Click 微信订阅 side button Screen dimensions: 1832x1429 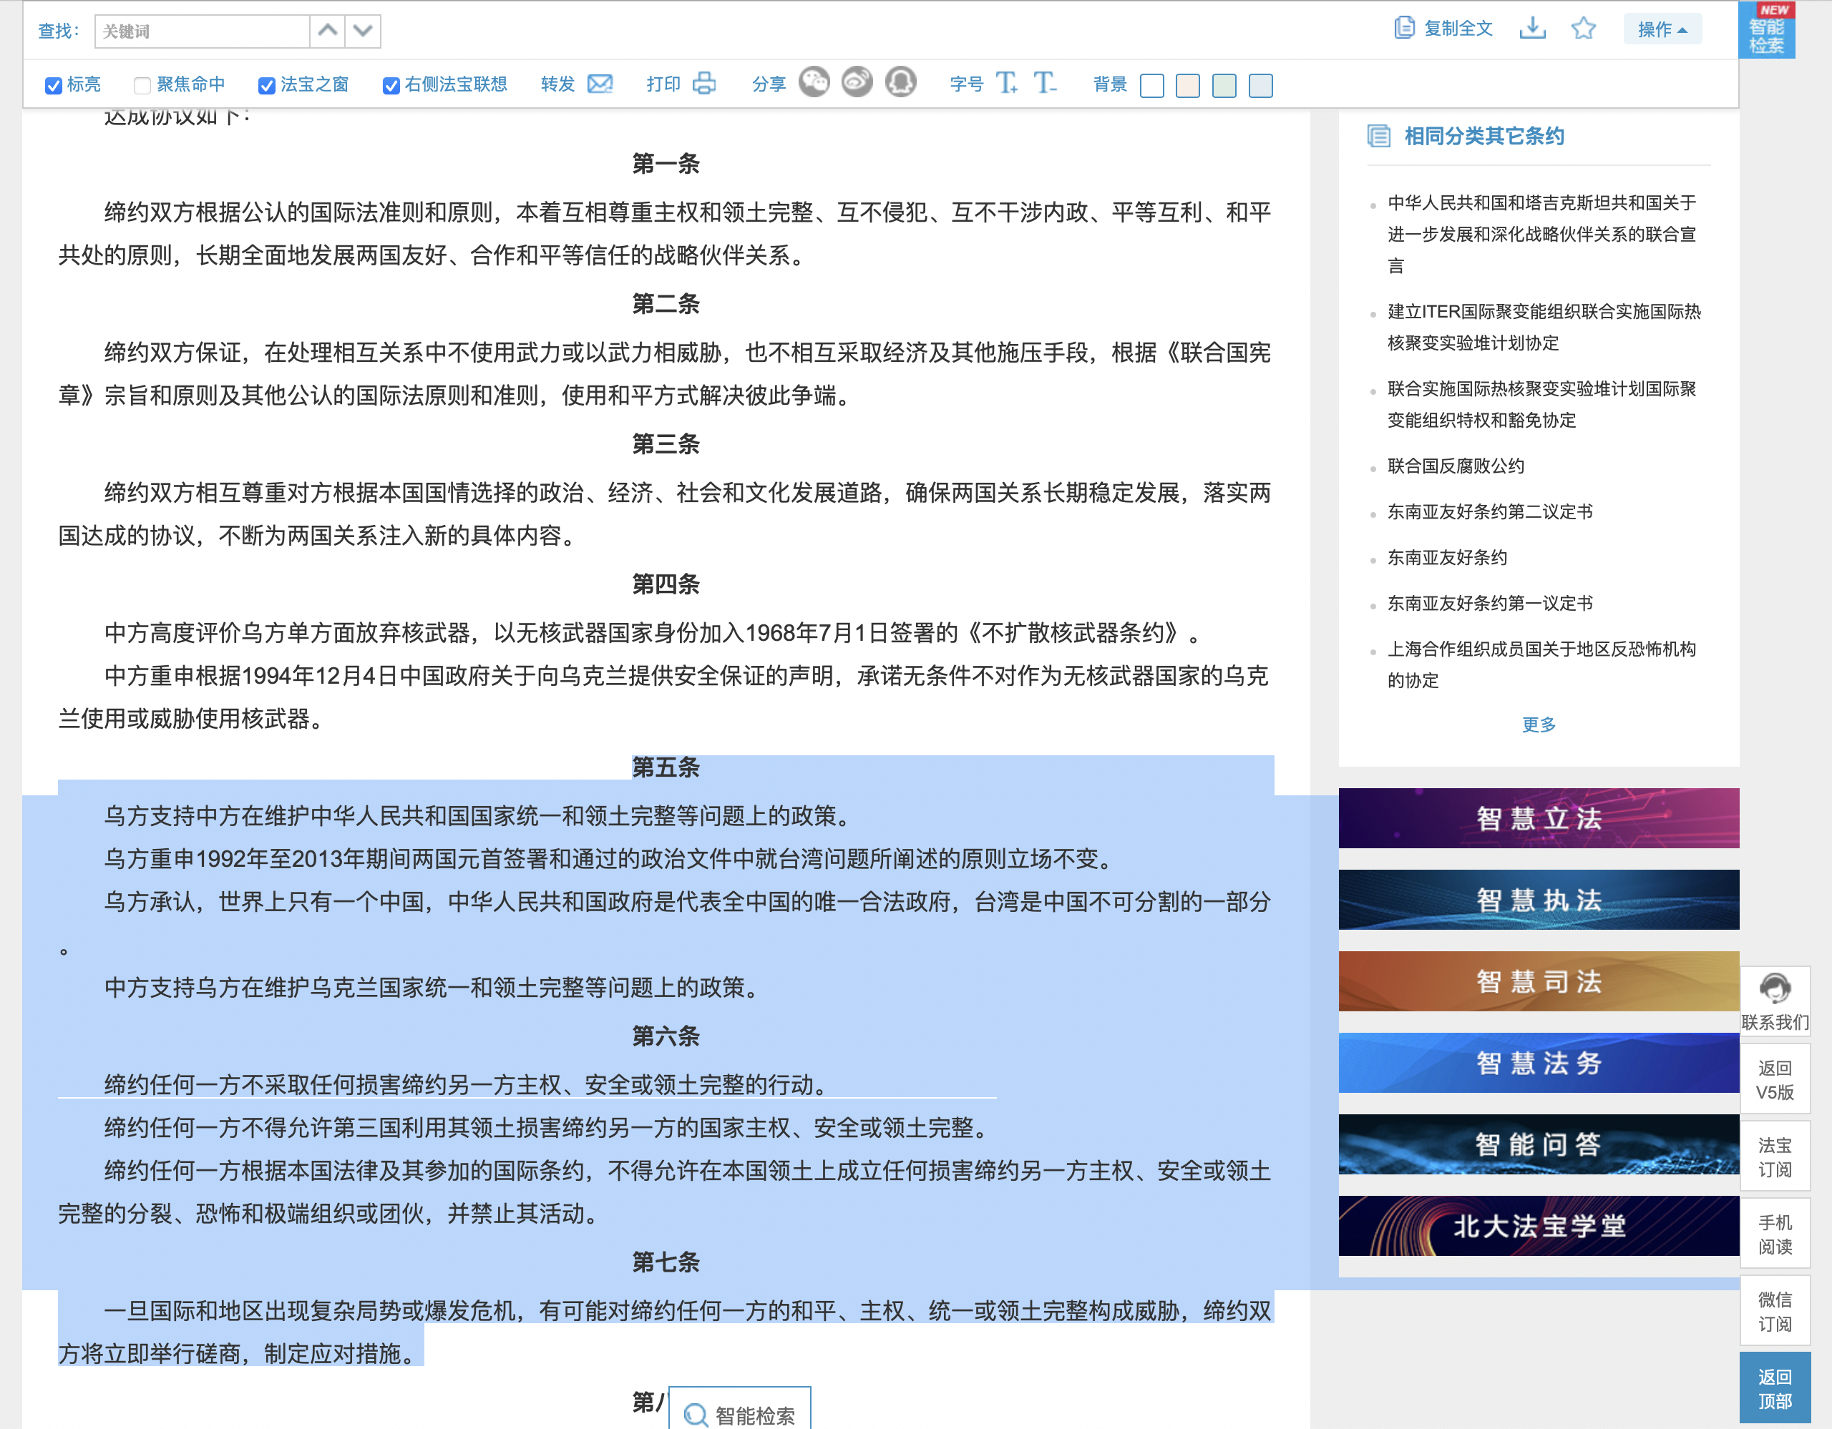pos(1775,1311)
